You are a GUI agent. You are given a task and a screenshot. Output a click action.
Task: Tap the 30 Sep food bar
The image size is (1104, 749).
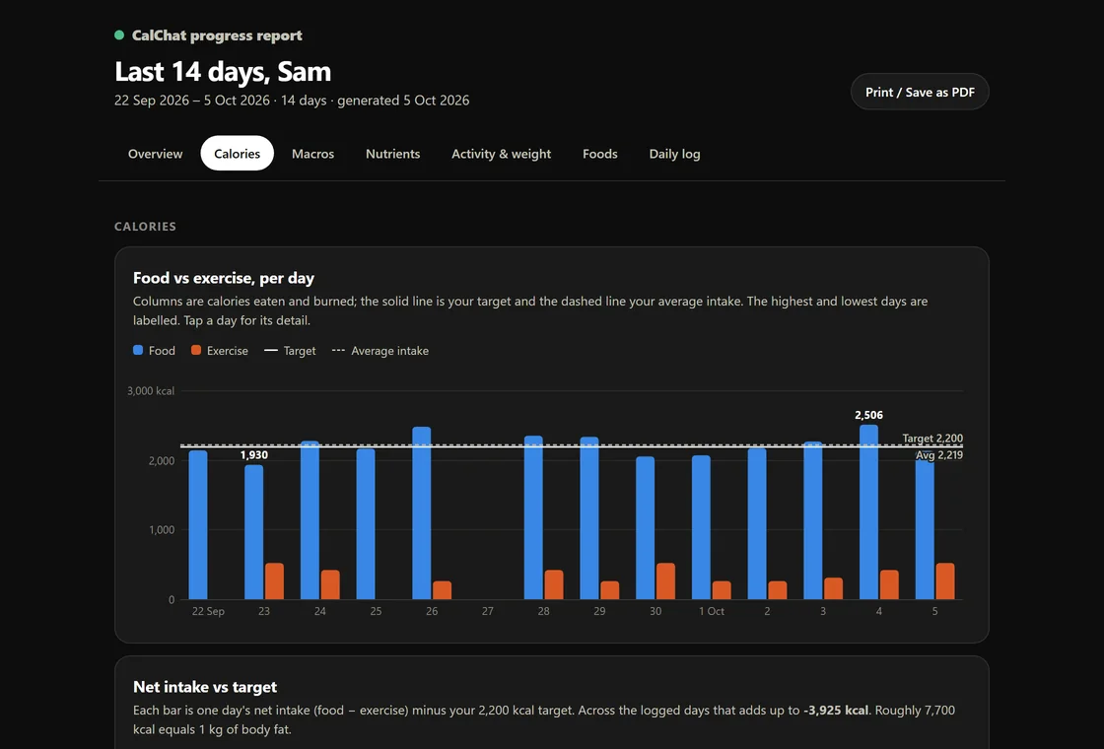(x=645, y=528)
